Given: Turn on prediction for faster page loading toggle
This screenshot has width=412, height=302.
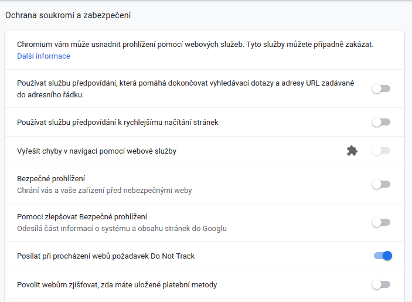Looking at the screenshot, I should [x=381, y=122].
